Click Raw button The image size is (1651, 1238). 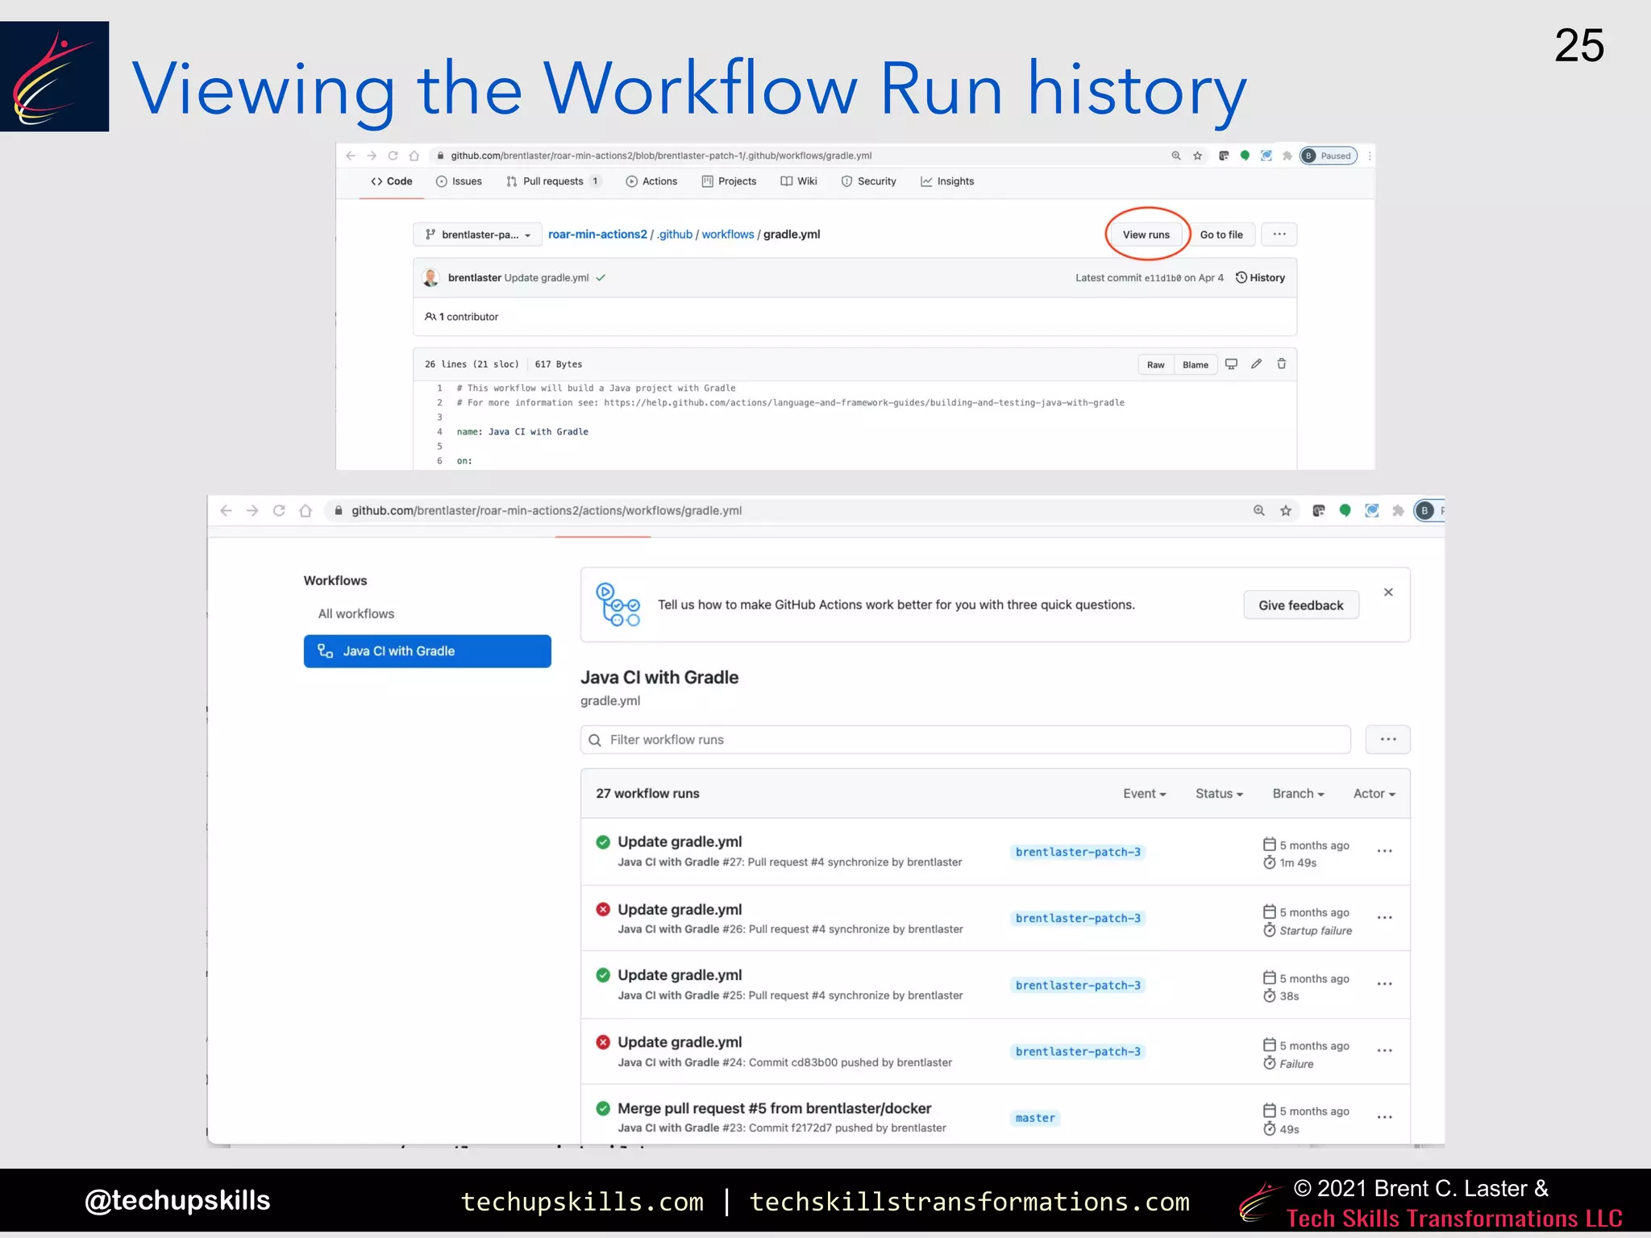pos(1156,365)
